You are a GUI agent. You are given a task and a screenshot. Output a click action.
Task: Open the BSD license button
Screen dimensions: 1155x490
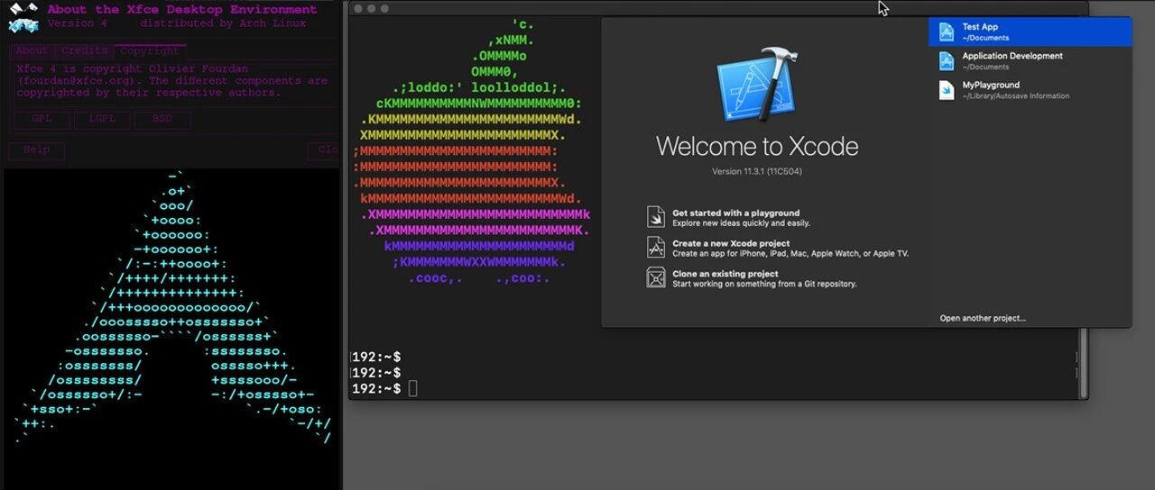pyautogui.click(x=162, y=119)
